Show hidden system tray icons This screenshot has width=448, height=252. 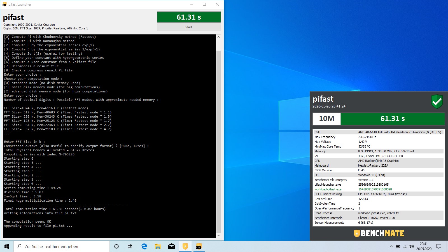click(x=391, y=246)
